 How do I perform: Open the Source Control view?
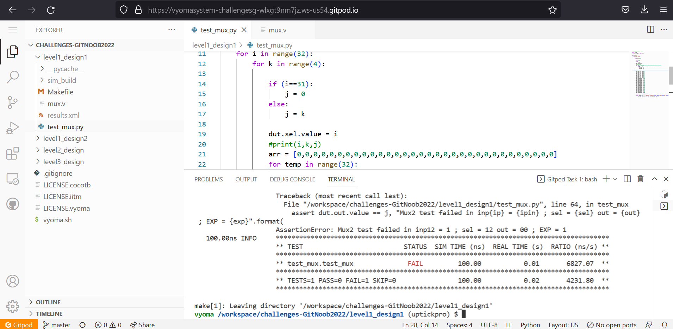[13, 102]
